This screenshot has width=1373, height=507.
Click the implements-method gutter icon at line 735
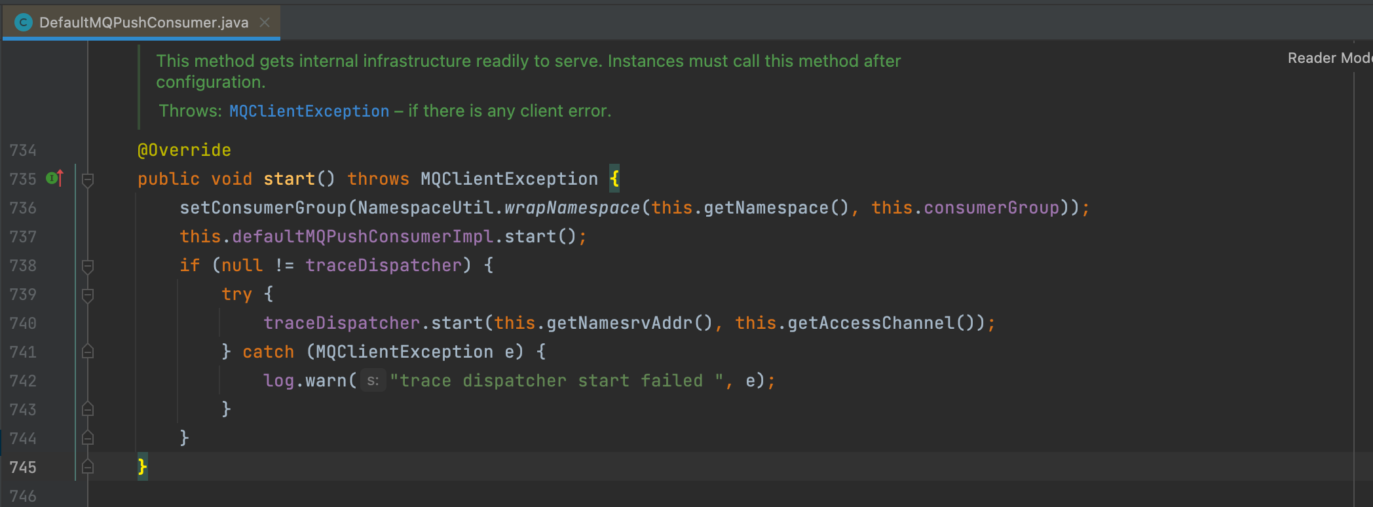coord(55,178)
